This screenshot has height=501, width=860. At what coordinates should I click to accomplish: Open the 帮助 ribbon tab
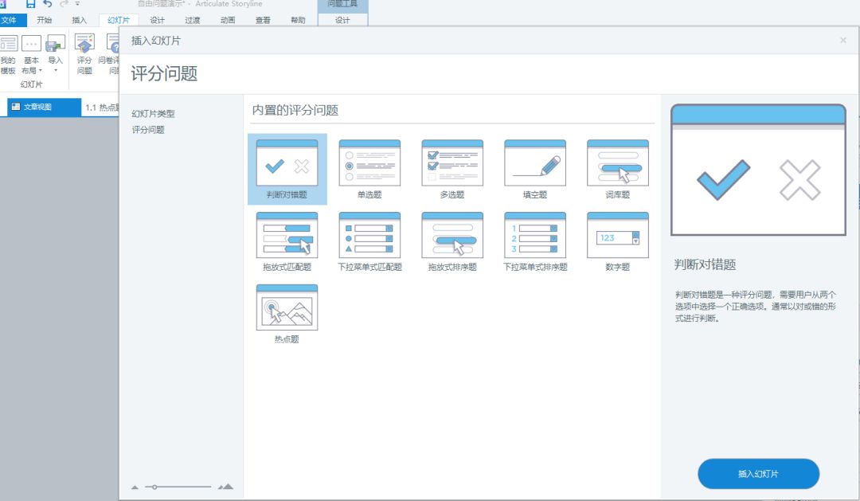(298, 20)
